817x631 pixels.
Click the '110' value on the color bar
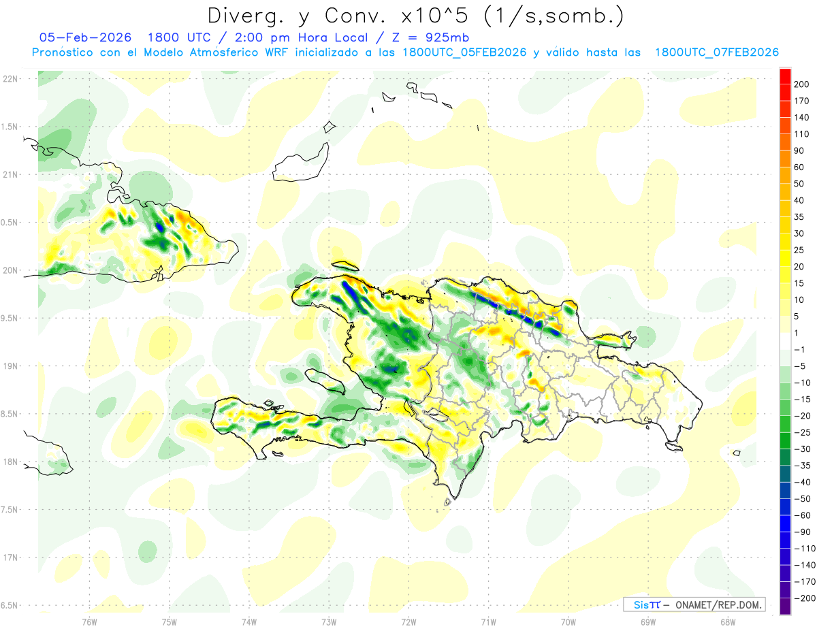click(802, 134)
